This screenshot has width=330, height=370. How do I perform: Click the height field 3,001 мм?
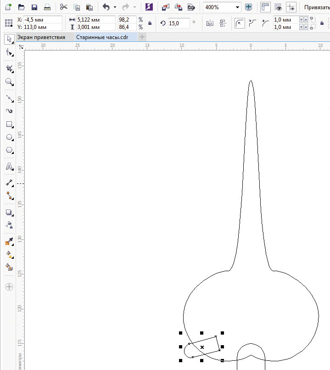(x=96, y=27)
